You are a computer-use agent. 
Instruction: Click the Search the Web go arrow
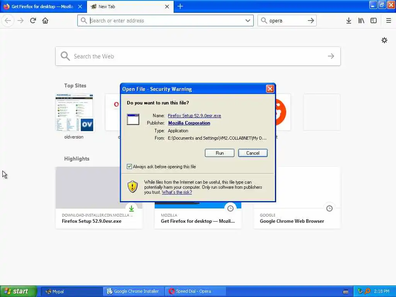pyautogui.click(x=331, y=56)
